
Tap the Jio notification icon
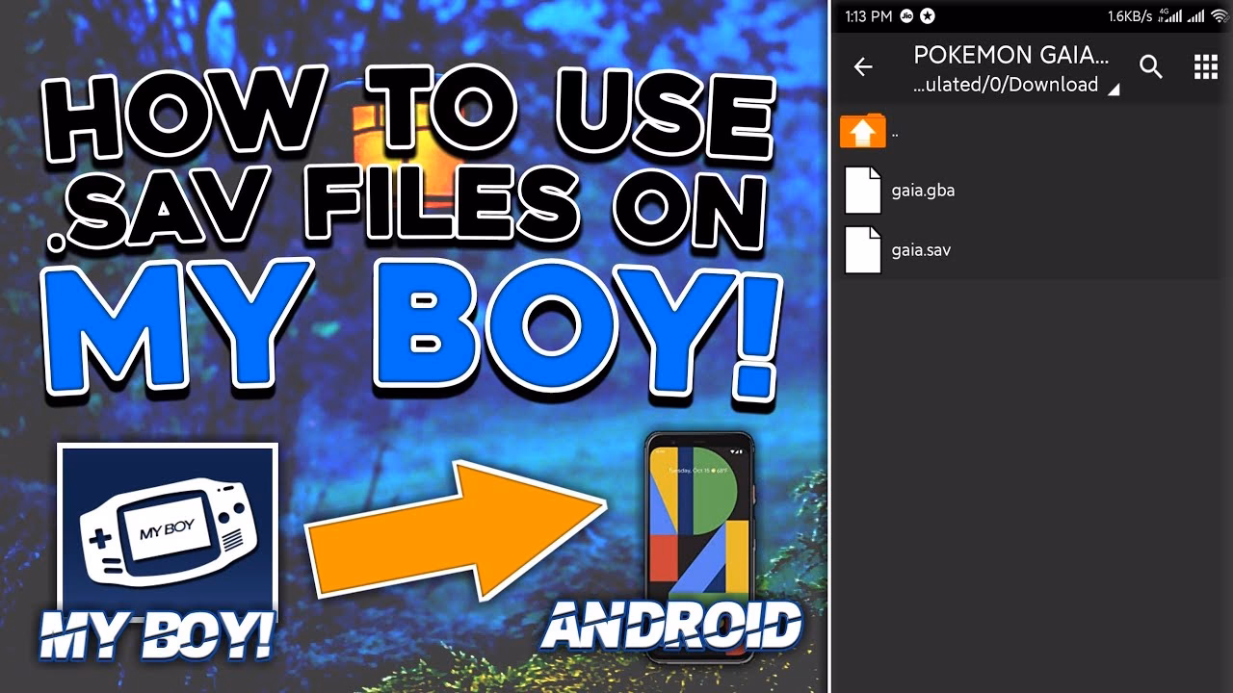907,15
